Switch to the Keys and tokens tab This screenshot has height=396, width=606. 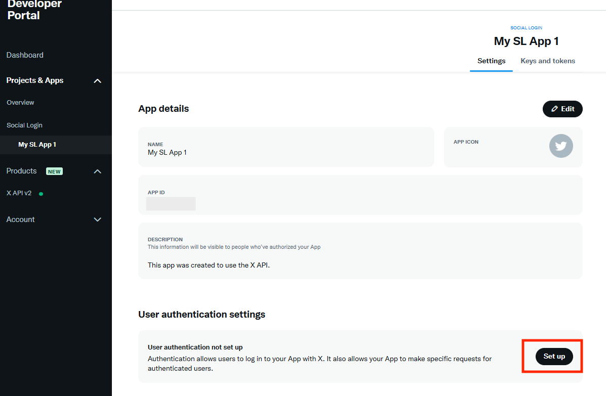(x=548, y=61)
